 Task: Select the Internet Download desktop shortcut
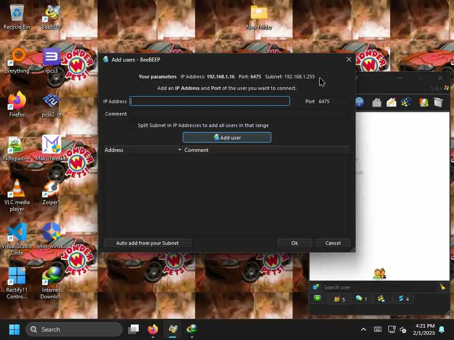coord(51,283)
